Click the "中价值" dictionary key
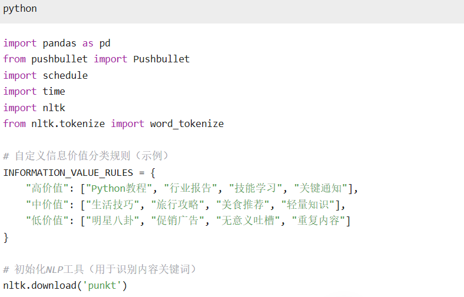This screenshot has height=297, width=464. (x=47, y=205)
